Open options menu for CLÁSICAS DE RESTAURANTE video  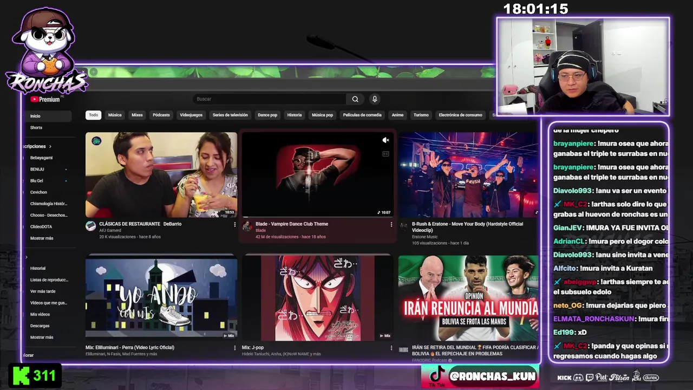pyautogui.click(x=234, y=224)
